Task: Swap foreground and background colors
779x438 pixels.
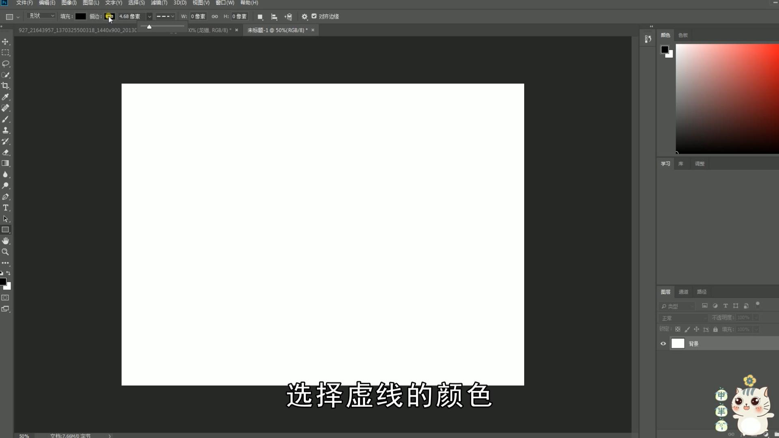Action: [x=9, y=273]
